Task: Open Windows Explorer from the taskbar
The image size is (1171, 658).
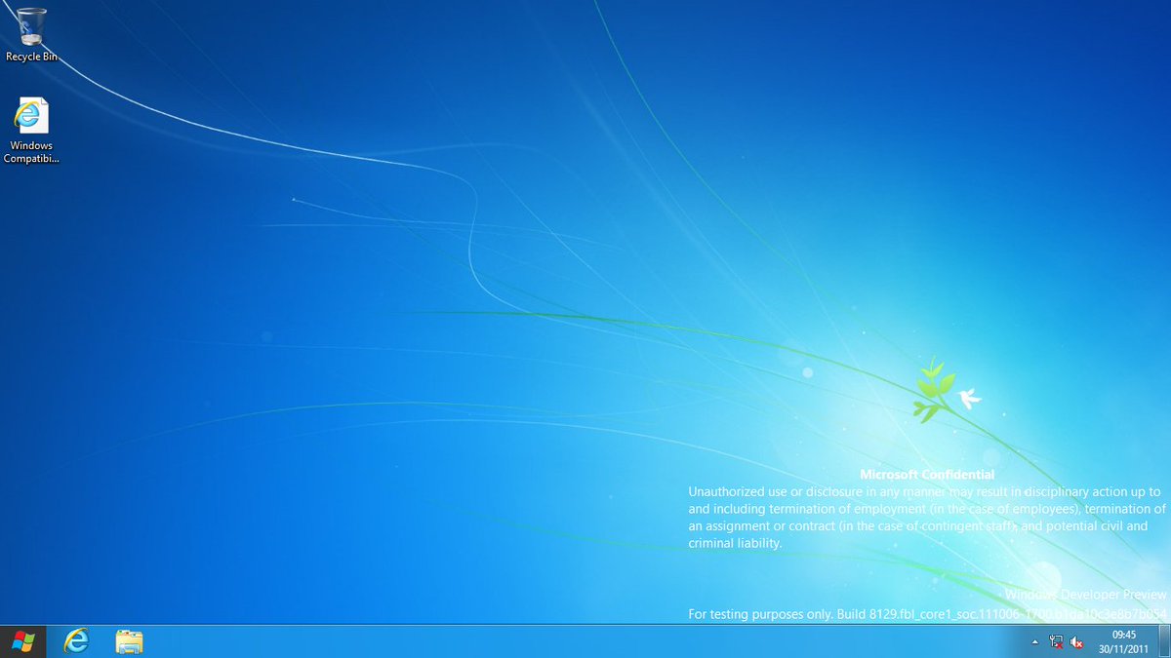Action: 126,641
